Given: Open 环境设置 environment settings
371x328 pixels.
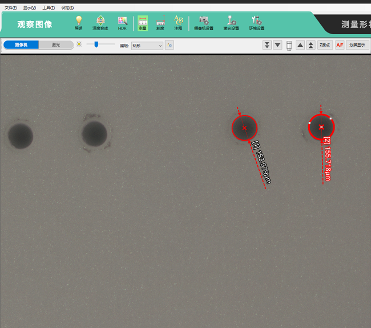Looking at the screenshot, I should (257, 23).
